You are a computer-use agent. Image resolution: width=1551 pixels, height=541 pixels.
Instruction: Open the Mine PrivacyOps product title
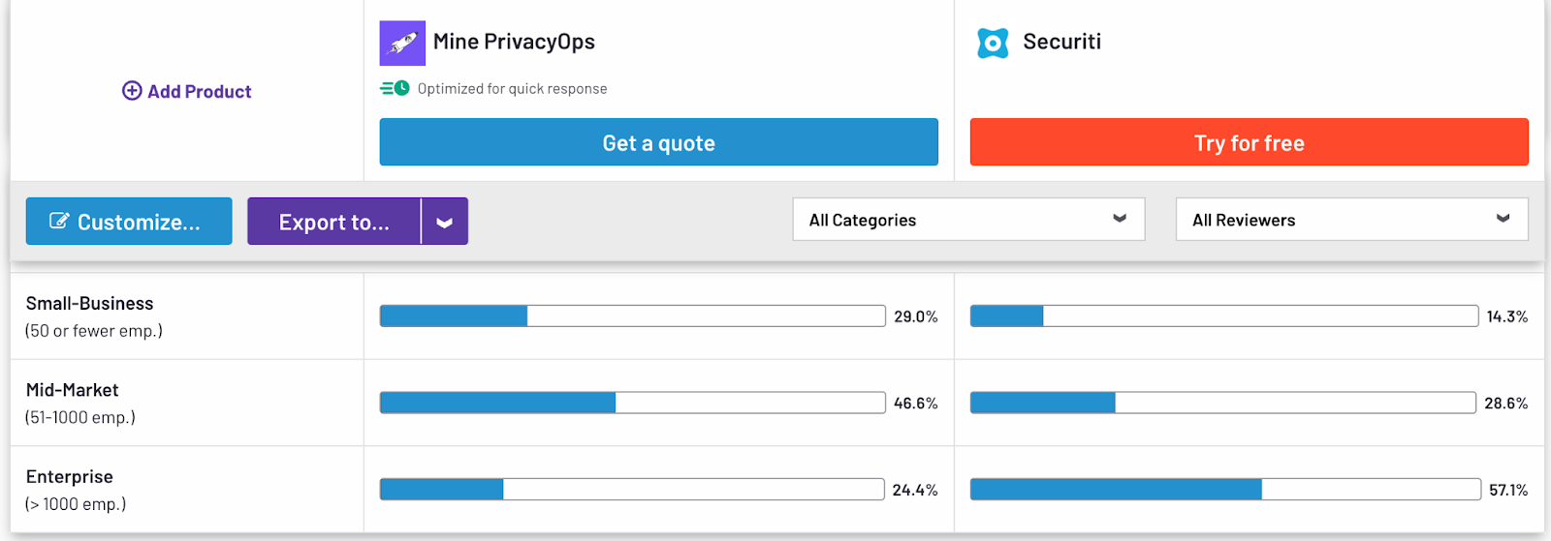tap(514, 42)
